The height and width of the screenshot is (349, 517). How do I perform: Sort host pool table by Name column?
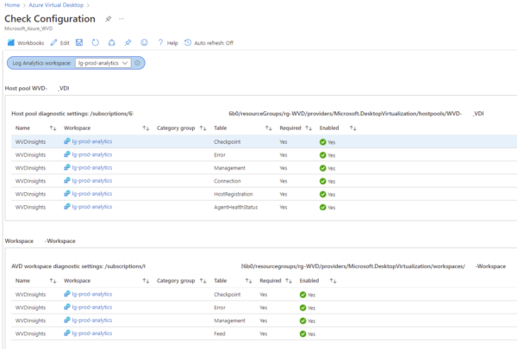tap(53, 128)
